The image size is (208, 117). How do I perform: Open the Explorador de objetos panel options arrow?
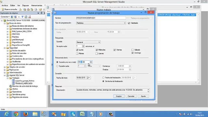(38, 13)
